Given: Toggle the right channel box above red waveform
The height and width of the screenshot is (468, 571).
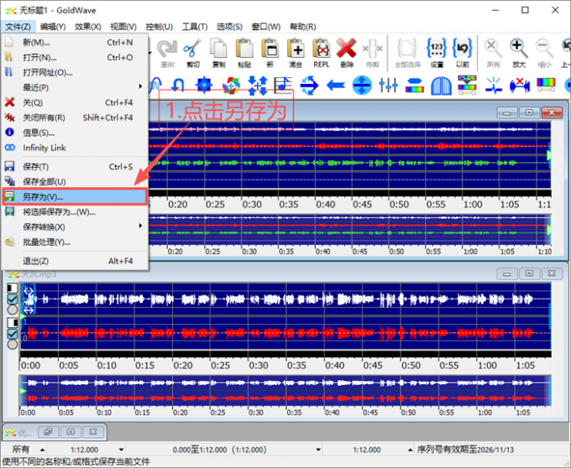Looking at the screenshot, I should (13, 323).
